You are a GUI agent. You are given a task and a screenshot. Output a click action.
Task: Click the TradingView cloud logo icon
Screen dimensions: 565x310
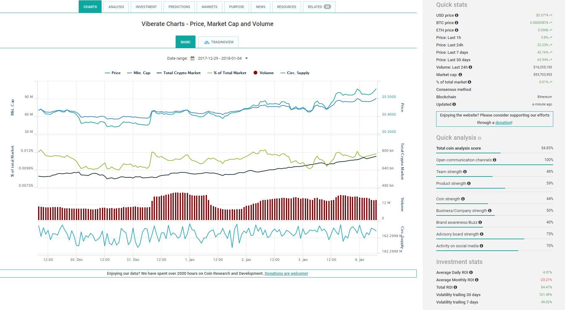pyautogui.click(x=207, y=42)
